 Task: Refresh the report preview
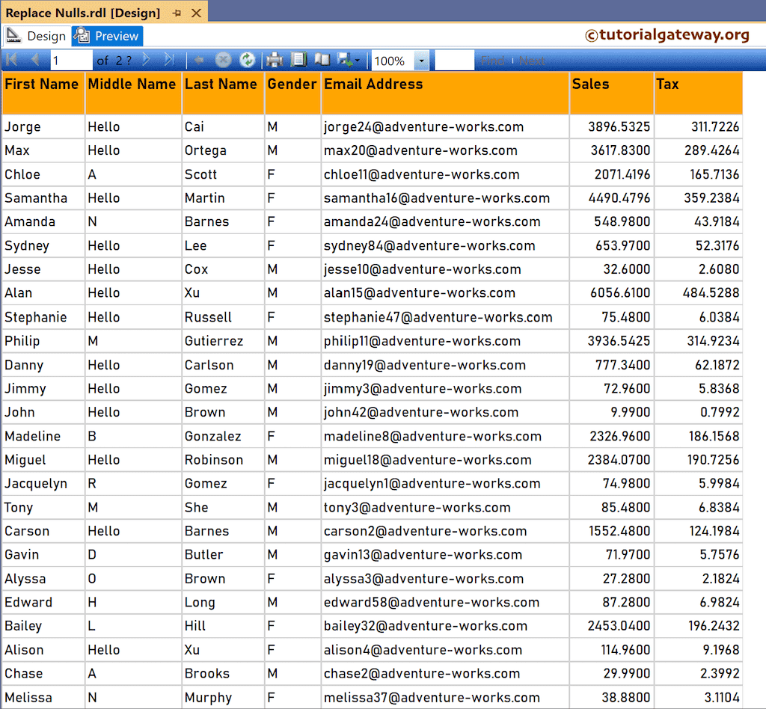coord(248,60)
